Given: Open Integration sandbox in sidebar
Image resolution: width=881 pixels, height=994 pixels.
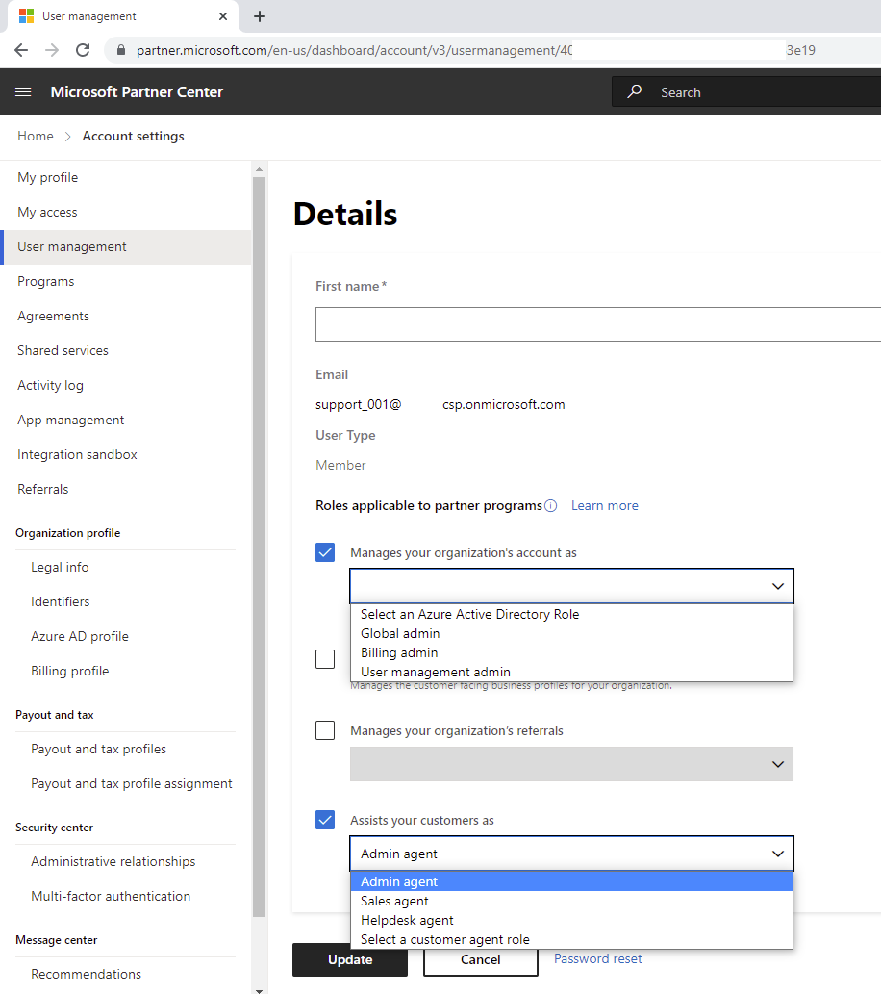Looking at the screenshot, I should pos(77,454).
